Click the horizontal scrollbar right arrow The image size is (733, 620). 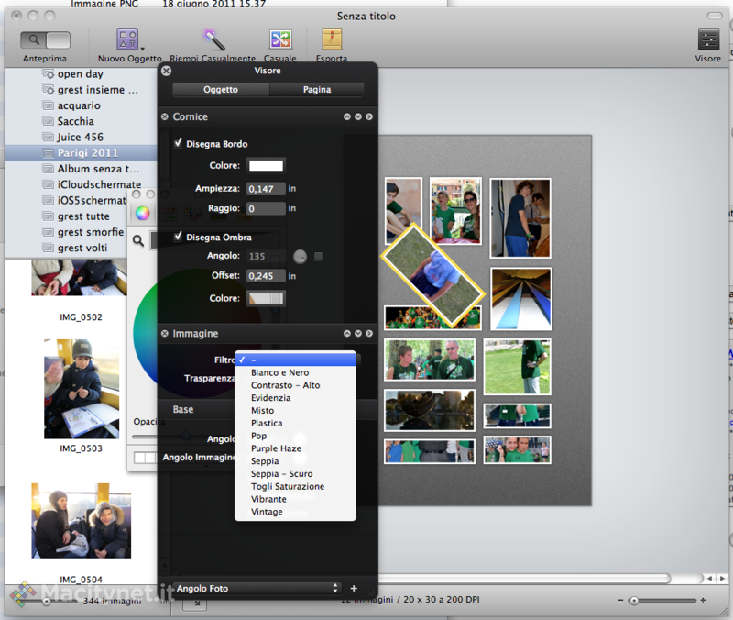coord(722,579)
